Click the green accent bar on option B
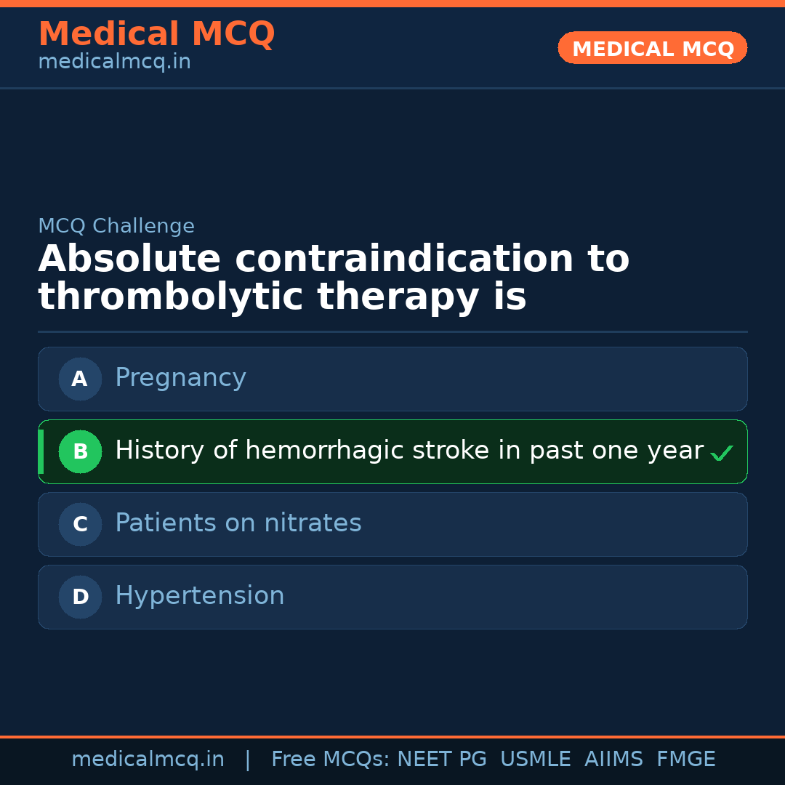The width and height of the screenshot is (785, 785). click(41, 451)
